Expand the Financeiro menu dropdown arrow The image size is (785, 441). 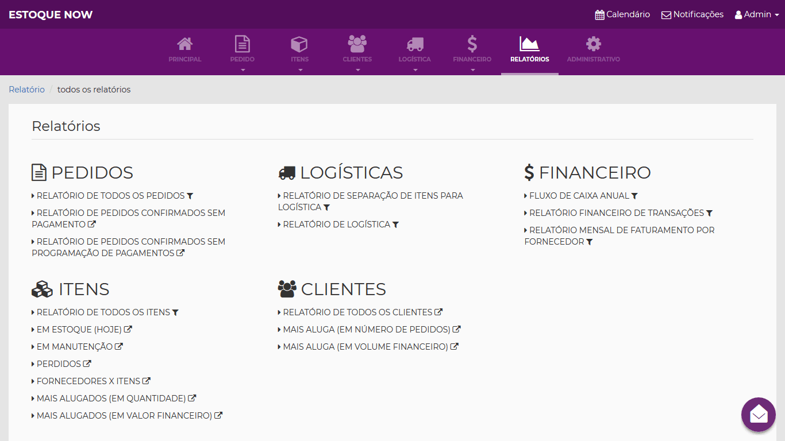(x=472, y=70)
